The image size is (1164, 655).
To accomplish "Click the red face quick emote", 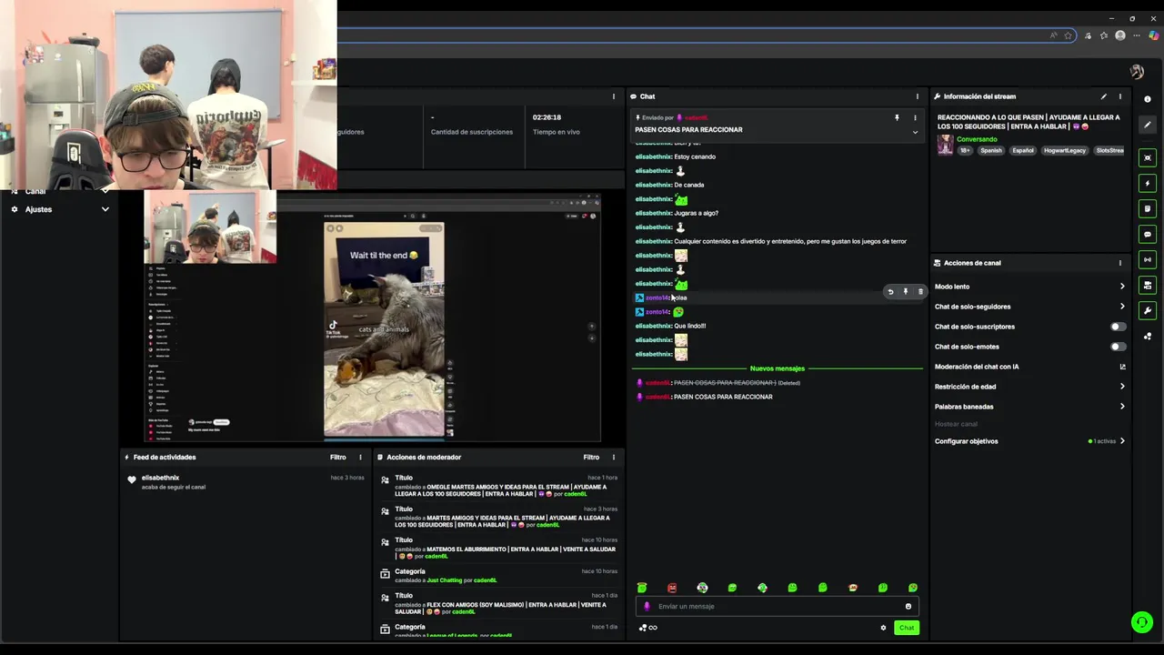I will point(672,588).
